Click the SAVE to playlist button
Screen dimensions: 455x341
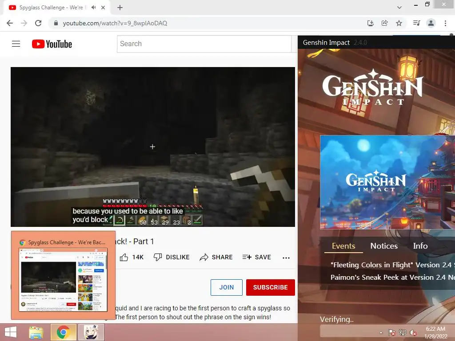(257, 257)
